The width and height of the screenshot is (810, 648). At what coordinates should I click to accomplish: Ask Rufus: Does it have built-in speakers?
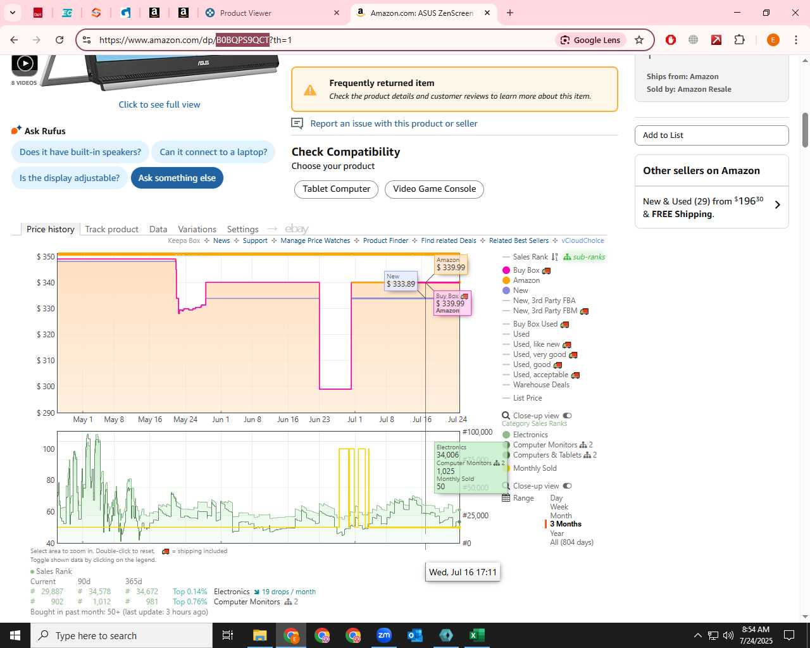(80, 152)
